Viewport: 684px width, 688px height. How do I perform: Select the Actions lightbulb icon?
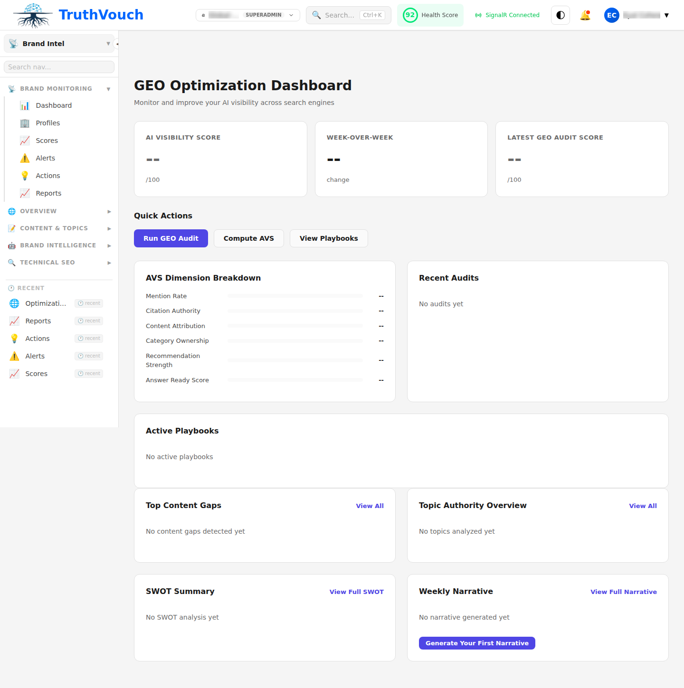pos(24,175)
